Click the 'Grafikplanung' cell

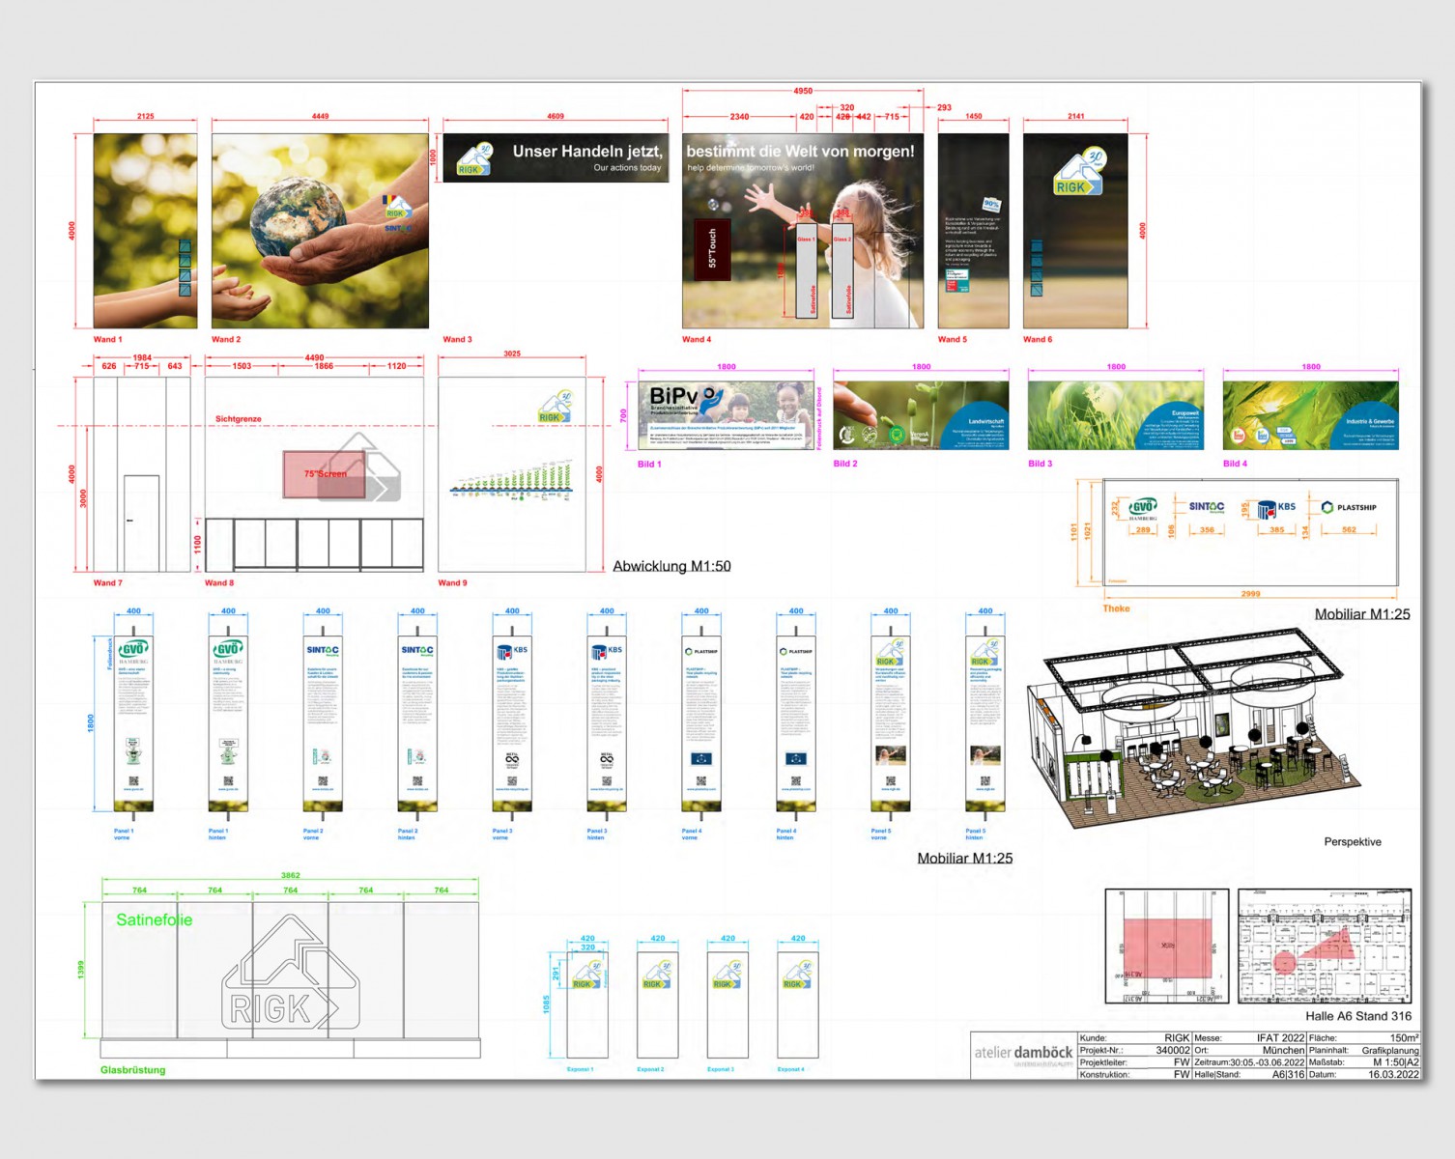point(1390,1050)
